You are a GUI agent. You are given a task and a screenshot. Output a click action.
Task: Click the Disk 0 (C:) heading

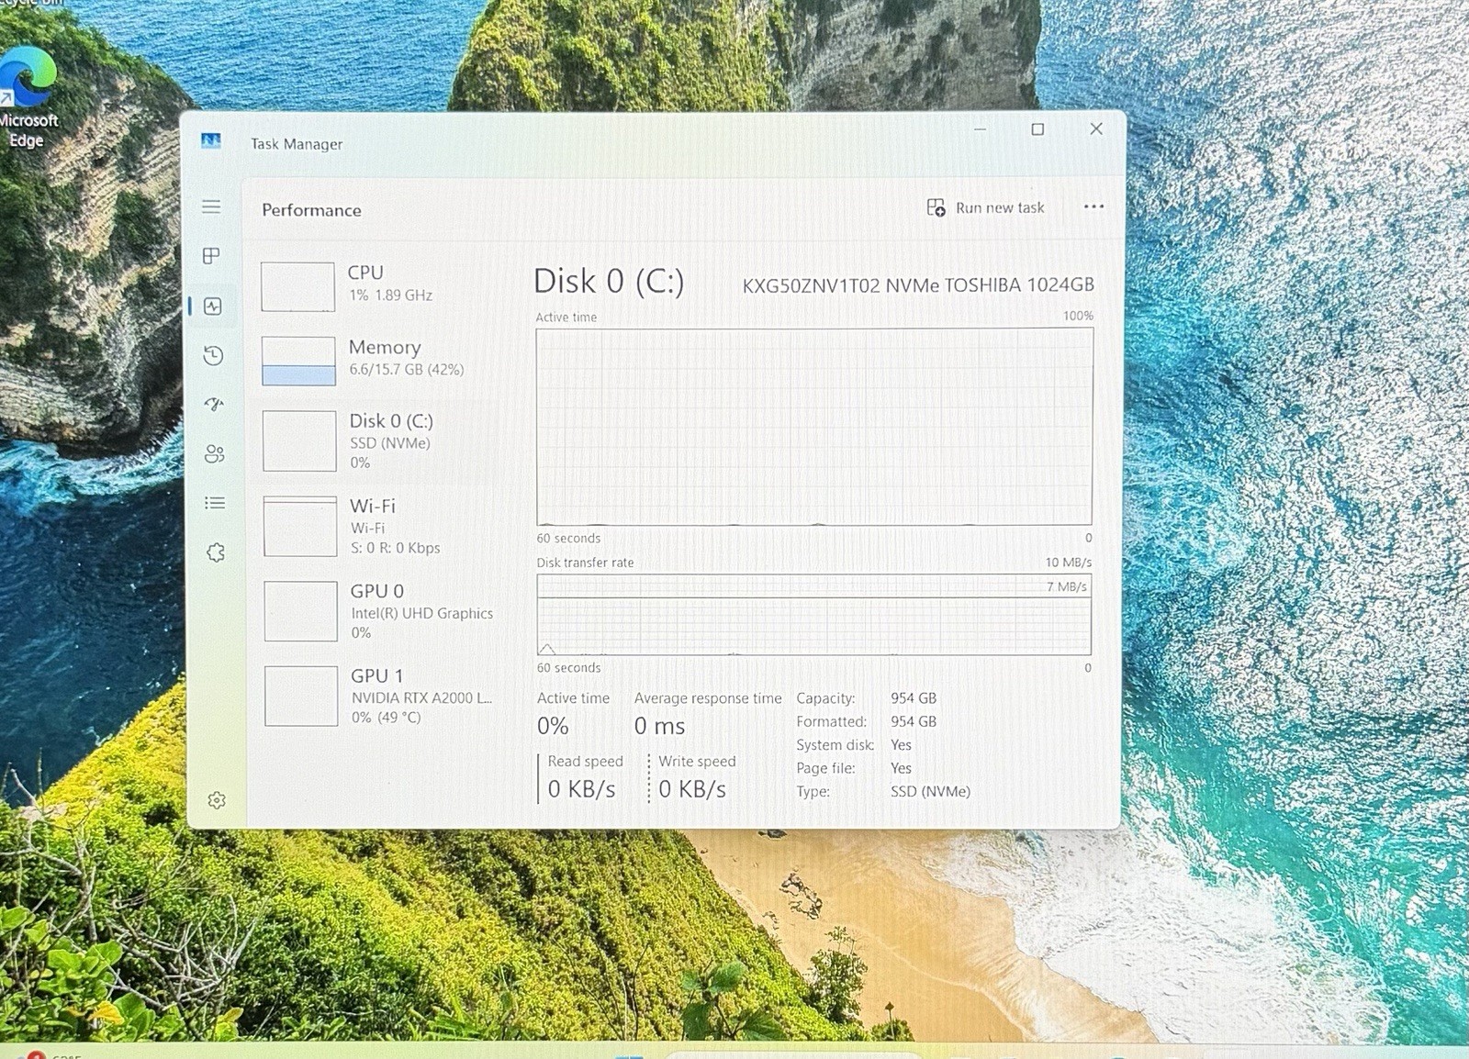pyautogui.click(x=609, y=281)
